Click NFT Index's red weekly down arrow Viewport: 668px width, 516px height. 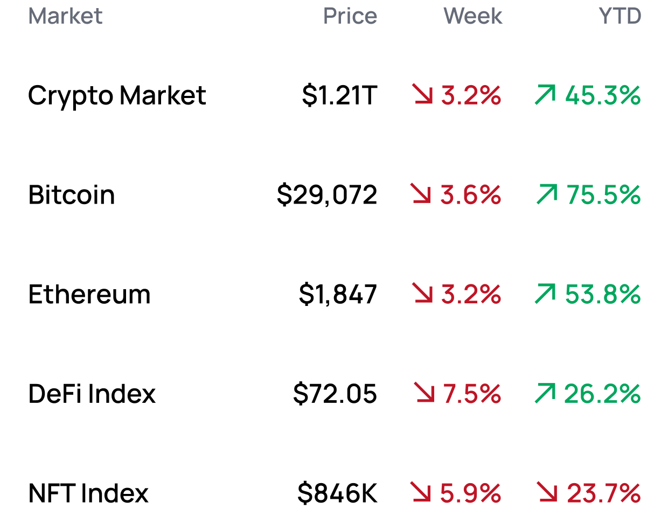coord(421,492)
